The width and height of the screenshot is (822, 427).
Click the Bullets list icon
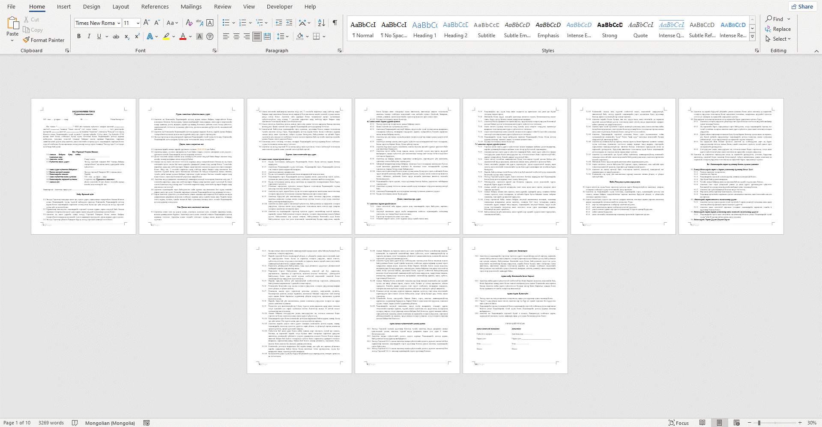click(226, 23)
